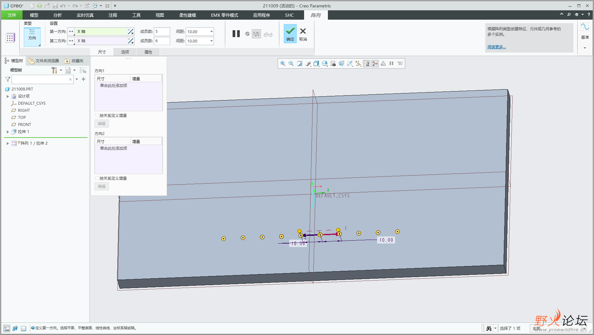Toggle the unattached preview icon
This screenshot has width=594, height=335.
(256, 34)
